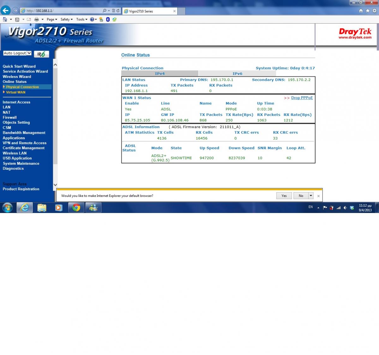Show hidden tray icons arrow
Screen dimensions: 379x355
pyautogui.click(x=318, y=208)
